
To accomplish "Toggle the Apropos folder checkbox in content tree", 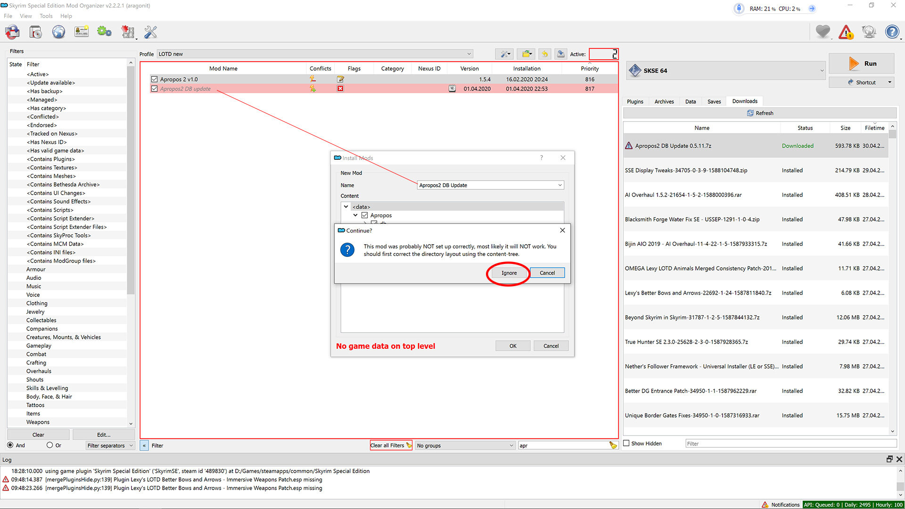I will click(x=364, y=215).
